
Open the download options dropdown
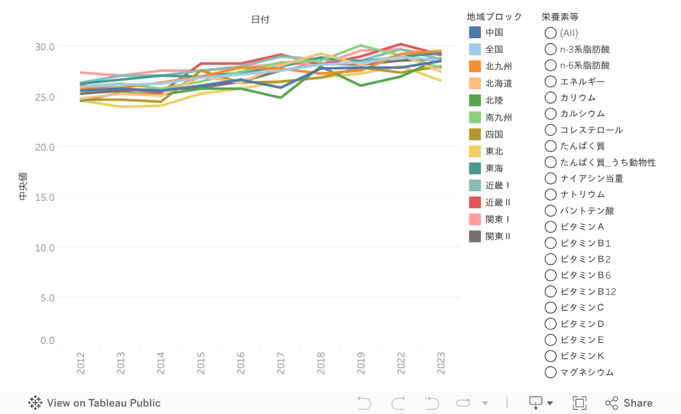(551, 403)
